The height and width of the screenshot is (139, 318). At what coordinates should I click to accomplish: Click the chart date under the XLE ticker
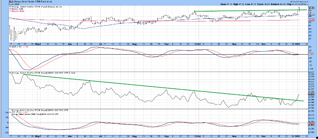point(13,4)
